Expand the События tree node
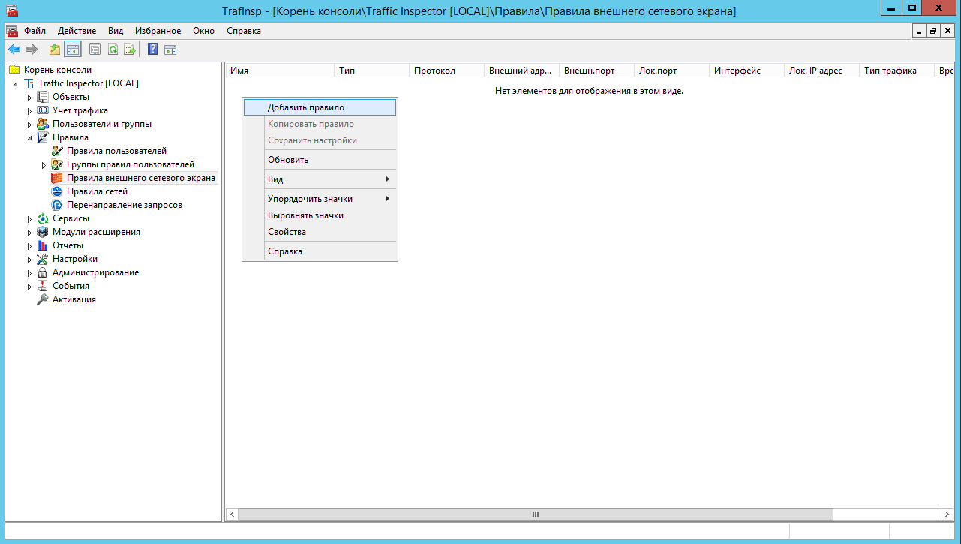Screen dimensions: 961x544 click(30, 286)
